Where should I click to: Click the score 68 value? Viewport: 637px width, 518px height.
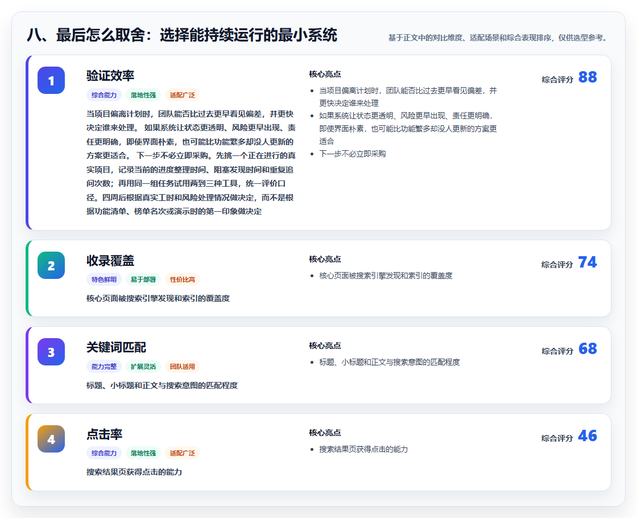588,348
